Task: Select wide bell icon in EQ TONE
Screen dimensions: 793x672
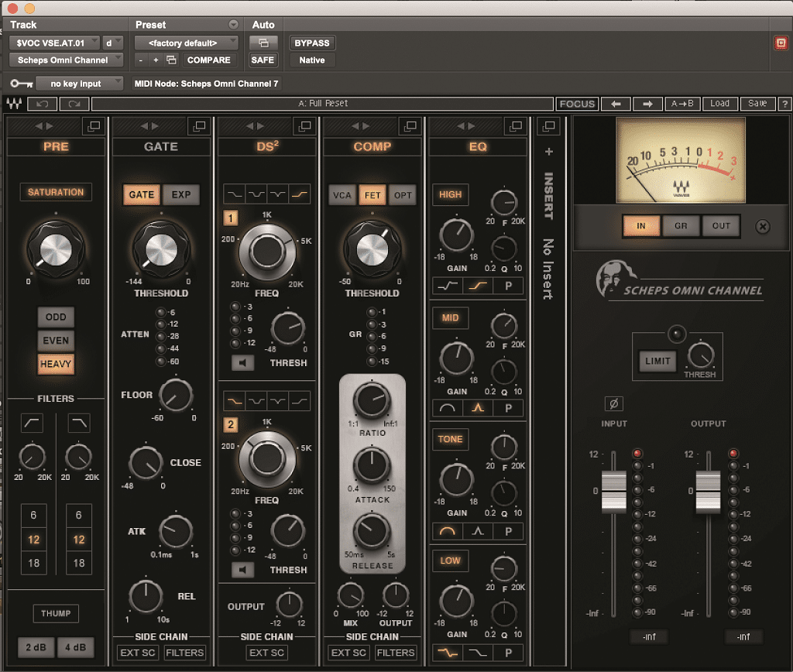Action: click(448, 531)
